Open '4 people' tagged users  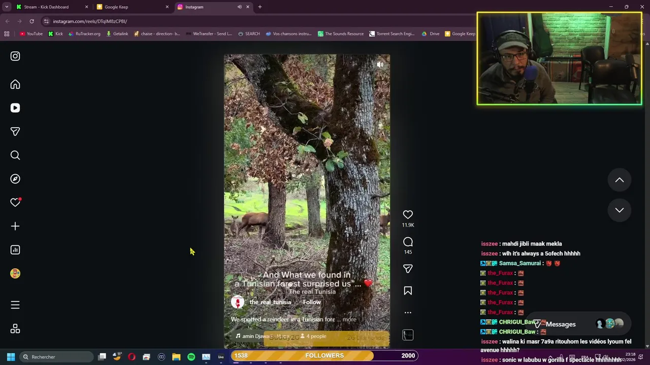pos(313,336)
